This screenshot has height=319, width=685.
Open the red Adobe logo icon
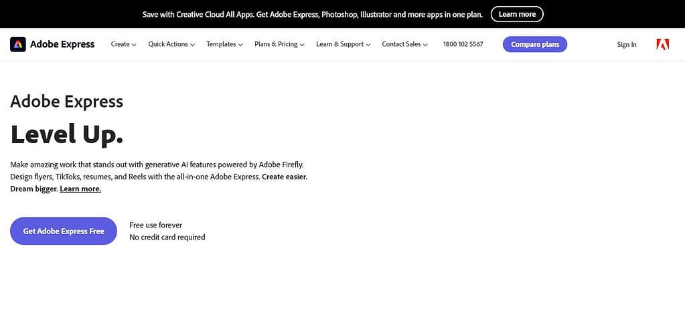663,44
